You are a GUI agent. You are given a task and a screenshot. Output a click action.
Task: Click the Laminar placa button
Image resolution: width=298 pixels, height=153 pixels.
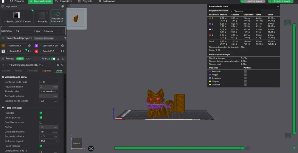coord(254,1)
